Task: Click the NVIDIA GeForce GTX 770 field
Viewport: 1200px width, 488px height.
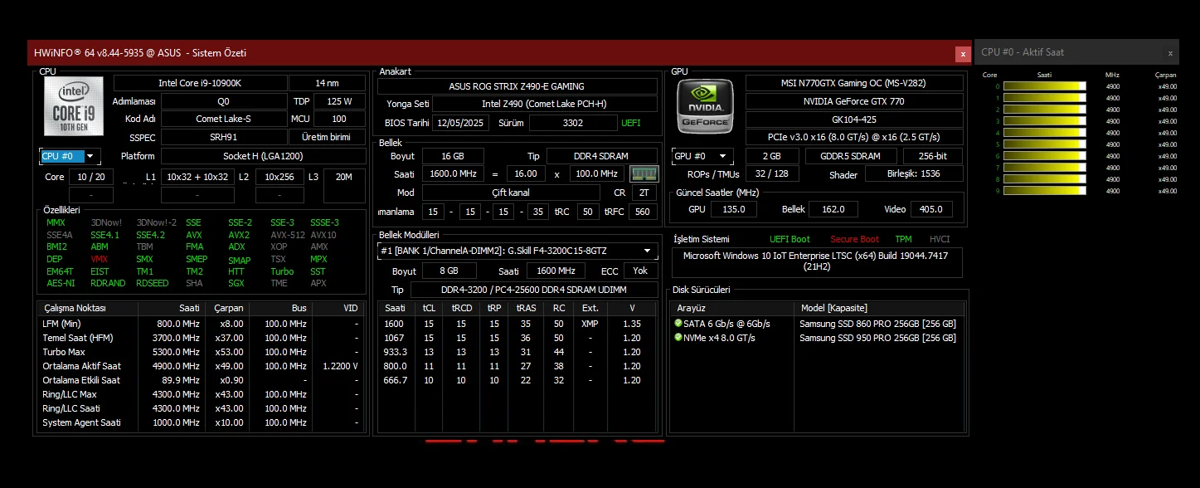Action: (854, 101)
